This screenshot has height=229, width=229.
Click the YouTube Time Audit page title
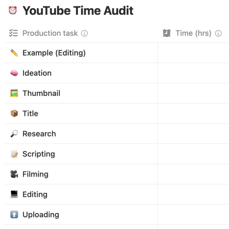click(x=78, y=10)
